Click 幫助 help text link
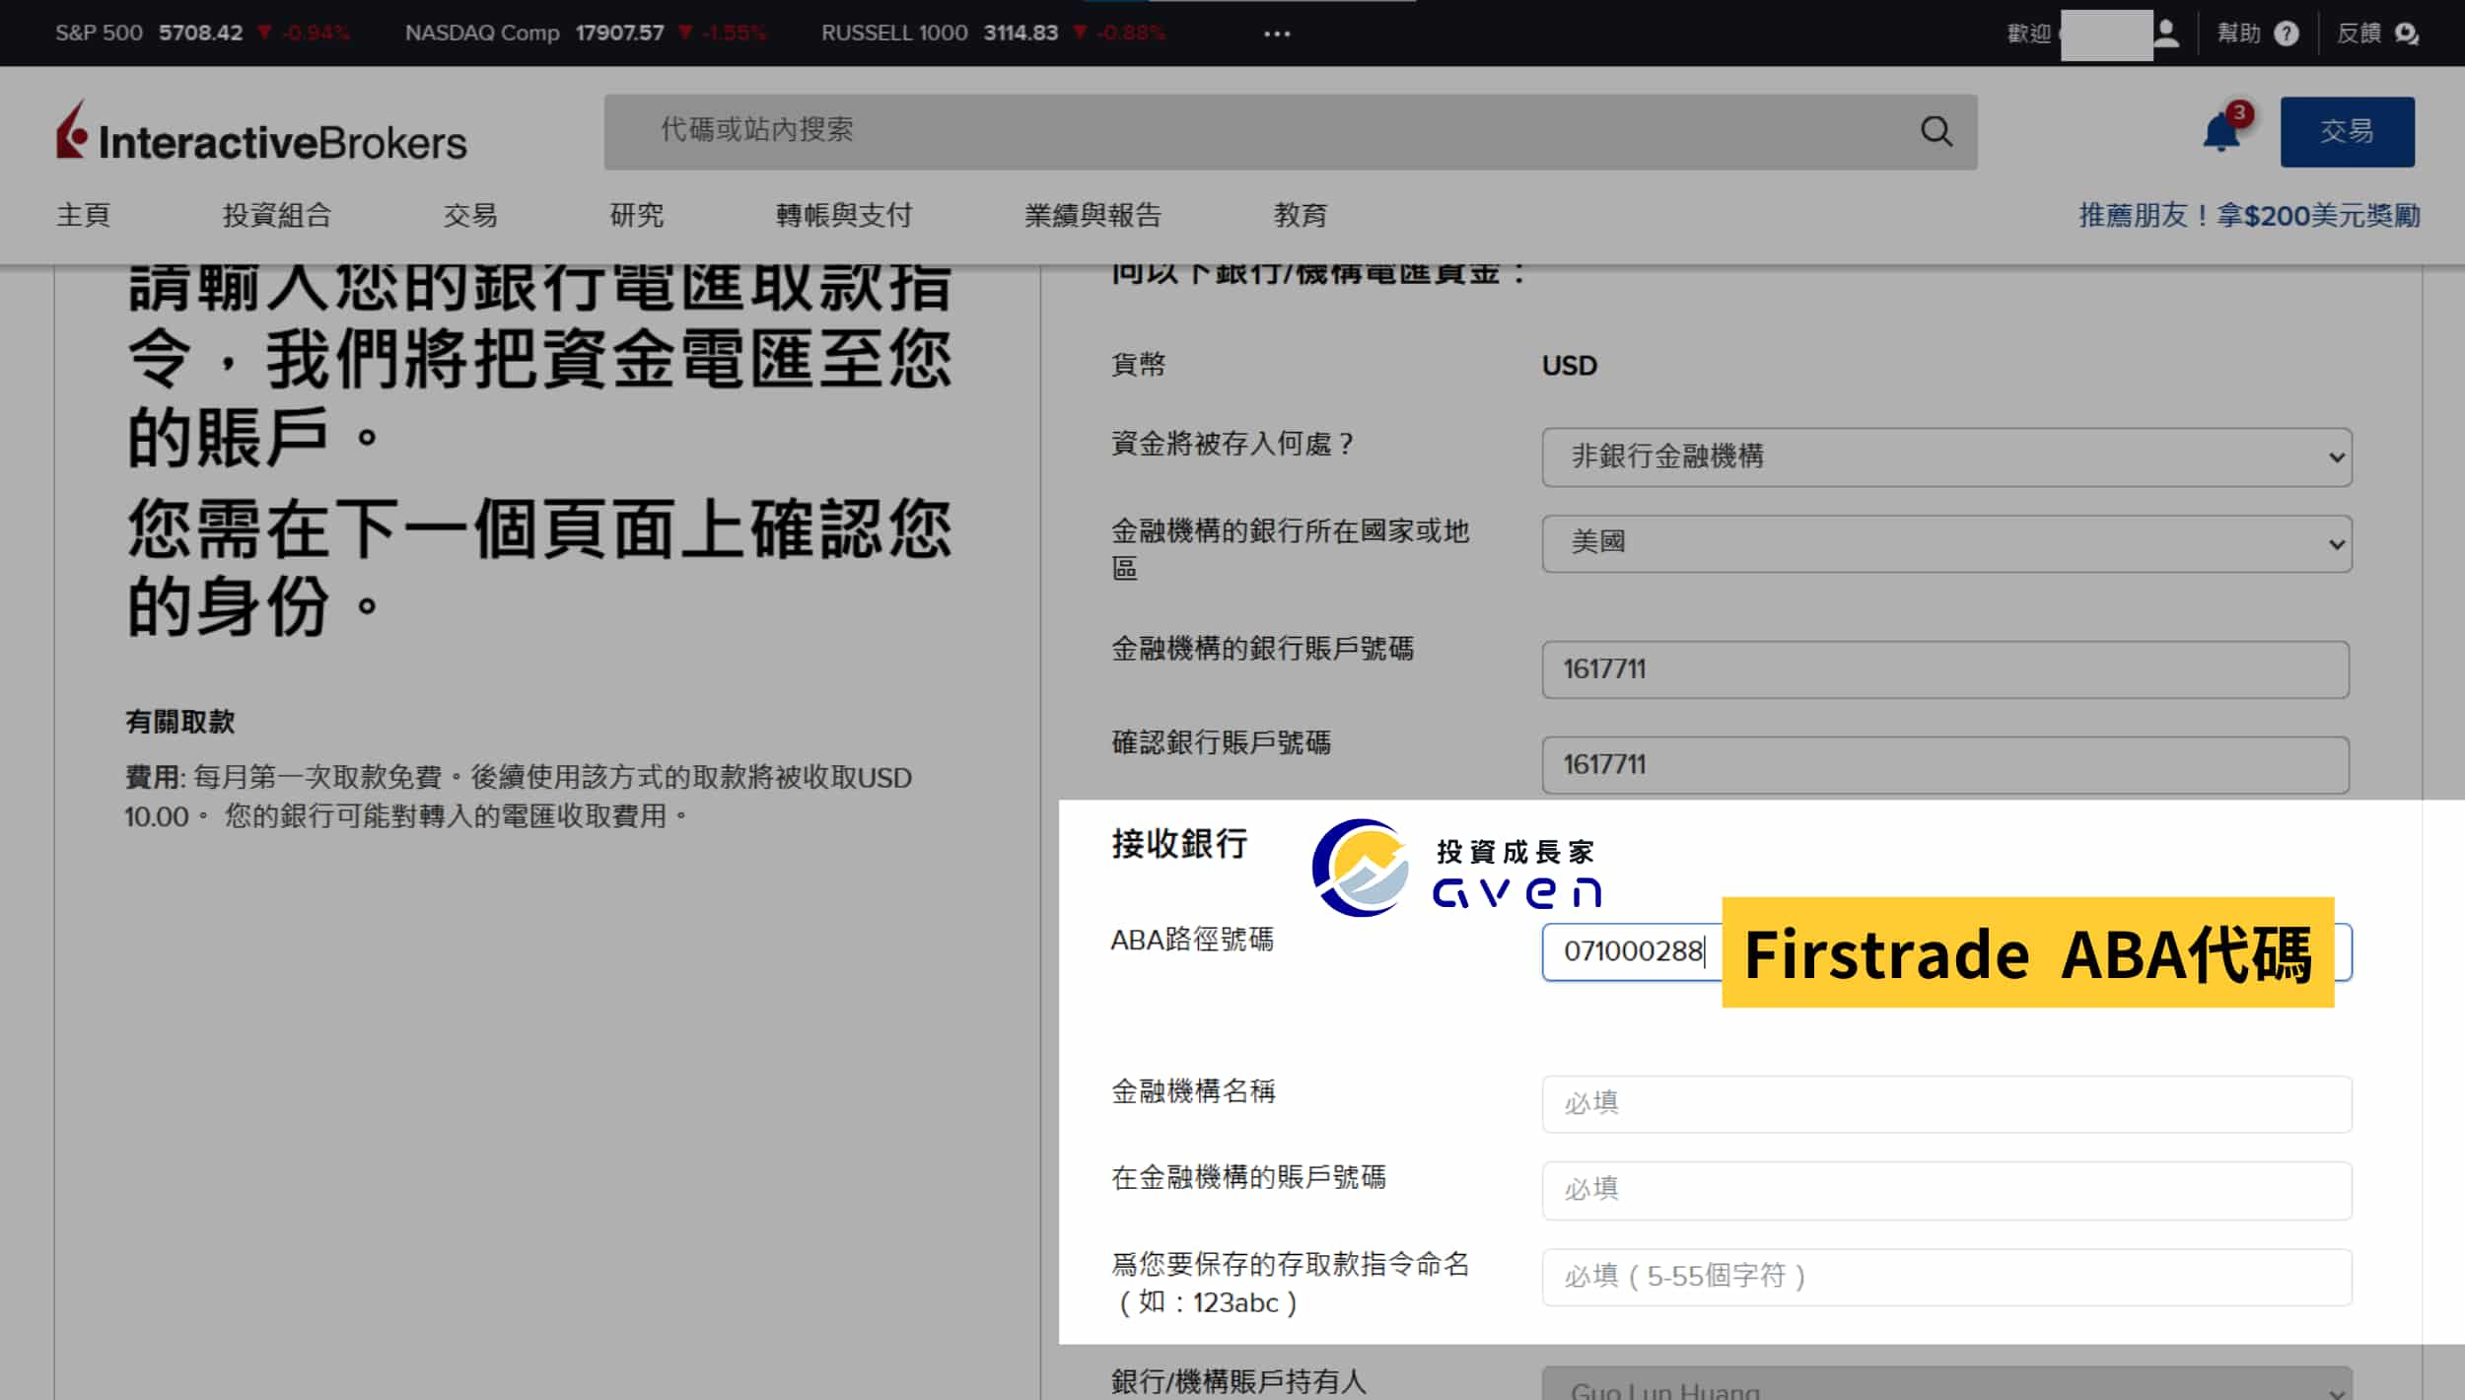Screen dimensions: 2465x1400 [x=2238, y=34]
